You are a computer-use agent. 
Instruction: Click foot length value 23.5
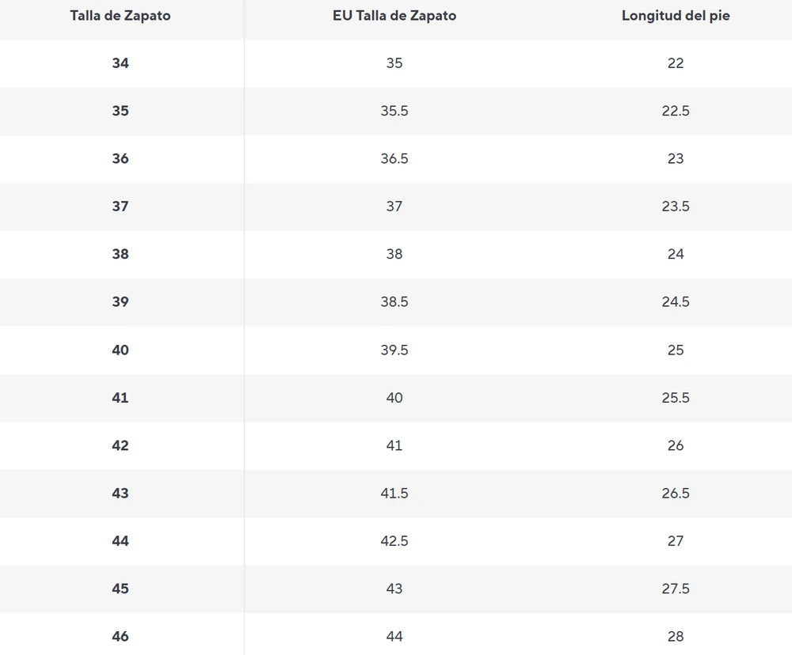click(676, 206)
